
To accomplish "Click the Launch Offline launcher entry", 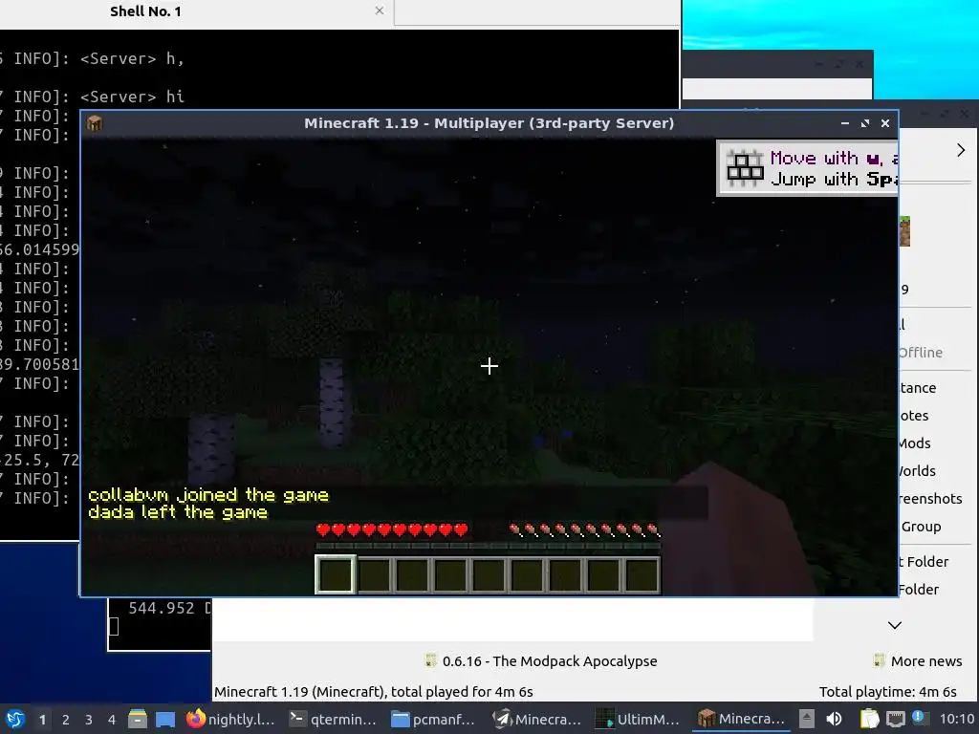I will (921, 353).
